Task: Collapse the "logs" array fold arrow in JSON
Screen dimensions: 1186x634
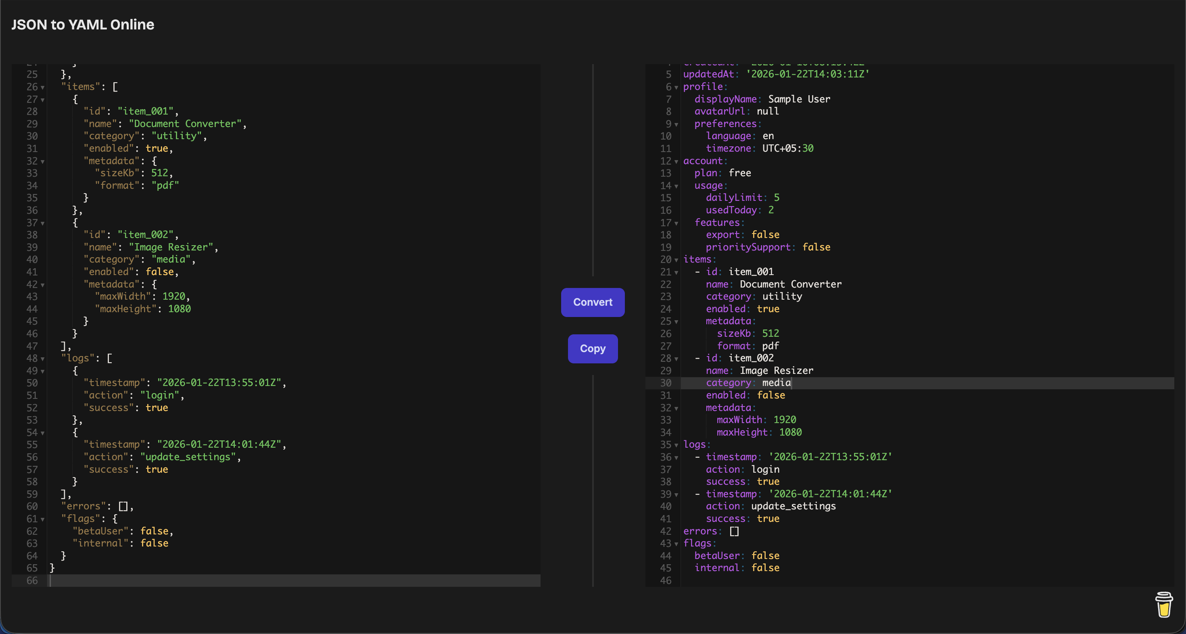Action: click(43, 359)
